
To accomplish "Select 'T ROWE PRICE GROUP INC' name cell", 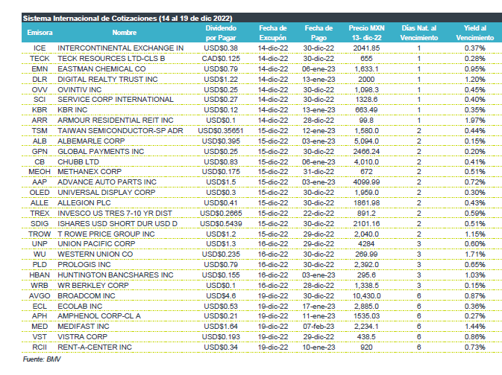I will (106, 234).
